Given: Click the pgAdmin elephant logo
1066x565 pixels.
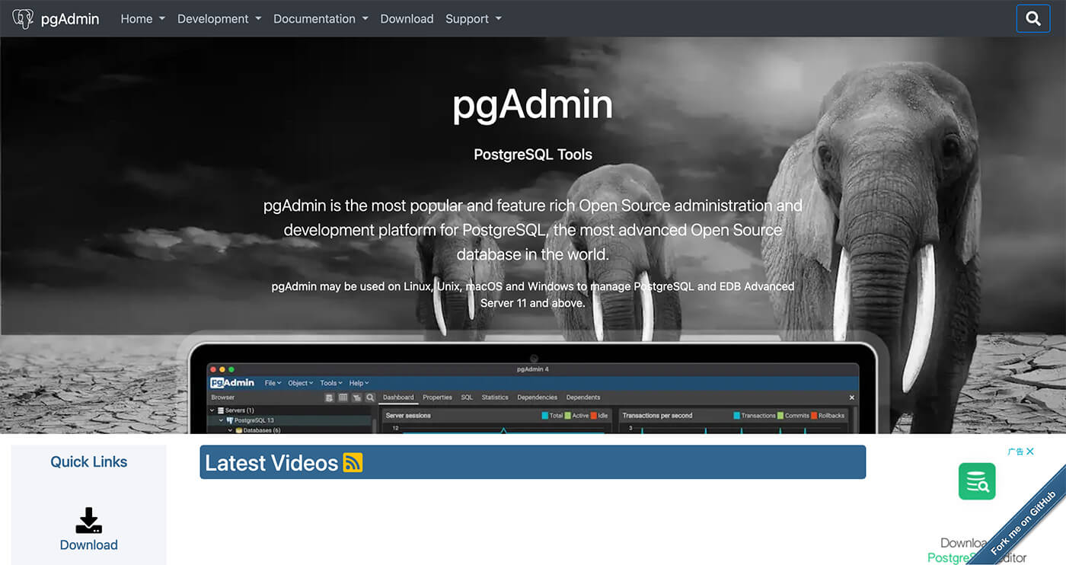Looking at the screenshot, I should tap(23, 18).
